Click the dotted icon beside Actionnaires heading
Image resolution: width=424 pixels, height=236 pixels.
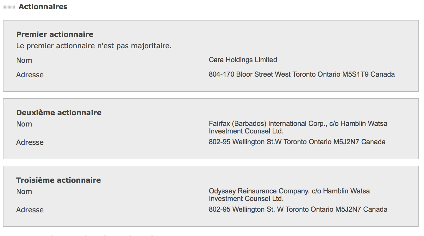pyautogui.click(x=9, y=7)
